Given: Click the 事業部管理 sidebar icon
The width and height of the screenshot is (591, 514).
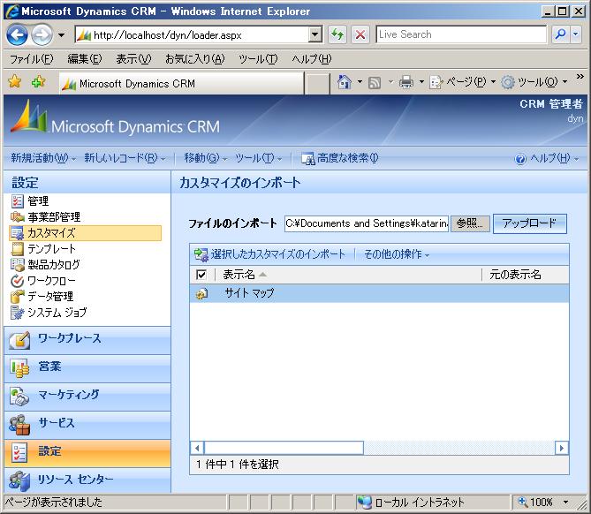Looking at the screenshot, I should pos(18,216).
